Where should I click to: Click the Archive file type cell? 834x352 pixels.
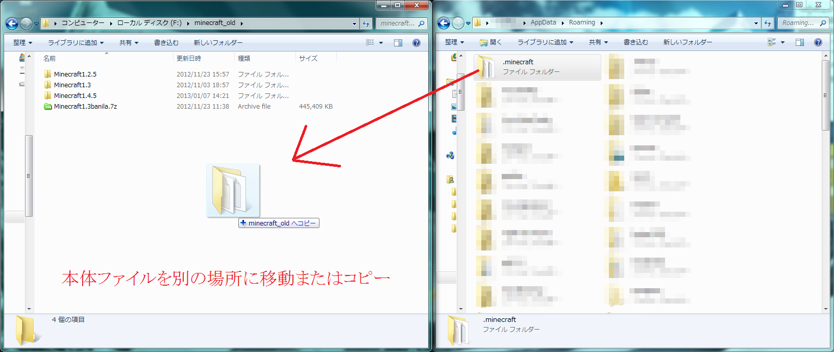(254, 106)
